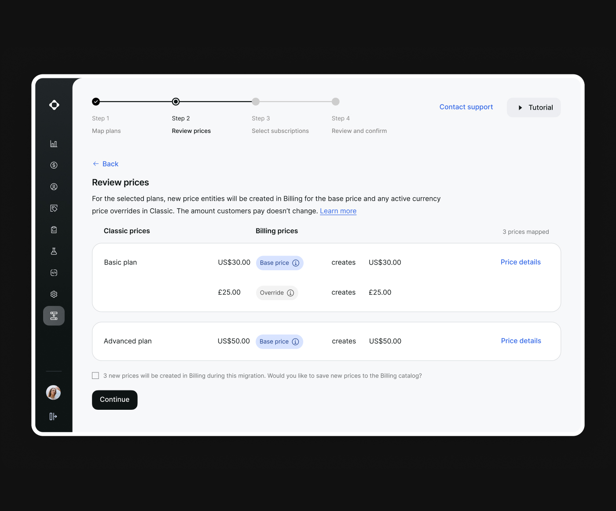Select the dollar payments icon in sidebar
Viewport: 616px width, 511px height.
click(x=54, y=165)
